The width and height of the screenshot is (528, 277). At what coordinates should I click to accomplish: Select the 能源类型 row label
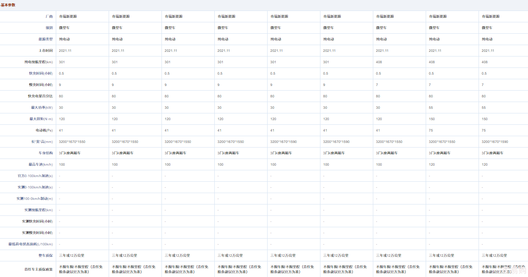click(45, 39)
